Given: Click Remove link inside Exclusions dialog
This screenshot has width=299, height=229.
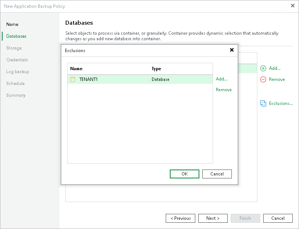Looking at the screenshot, I should point(224,89).
